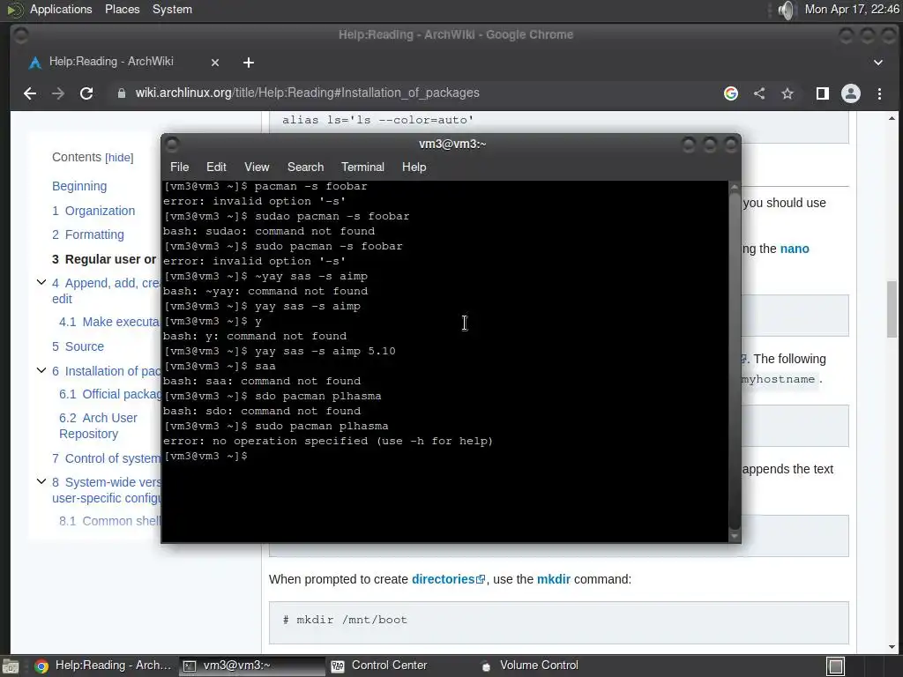The image size is (903, 677).
Task: Open the directories external link
Action: (448, 579)
